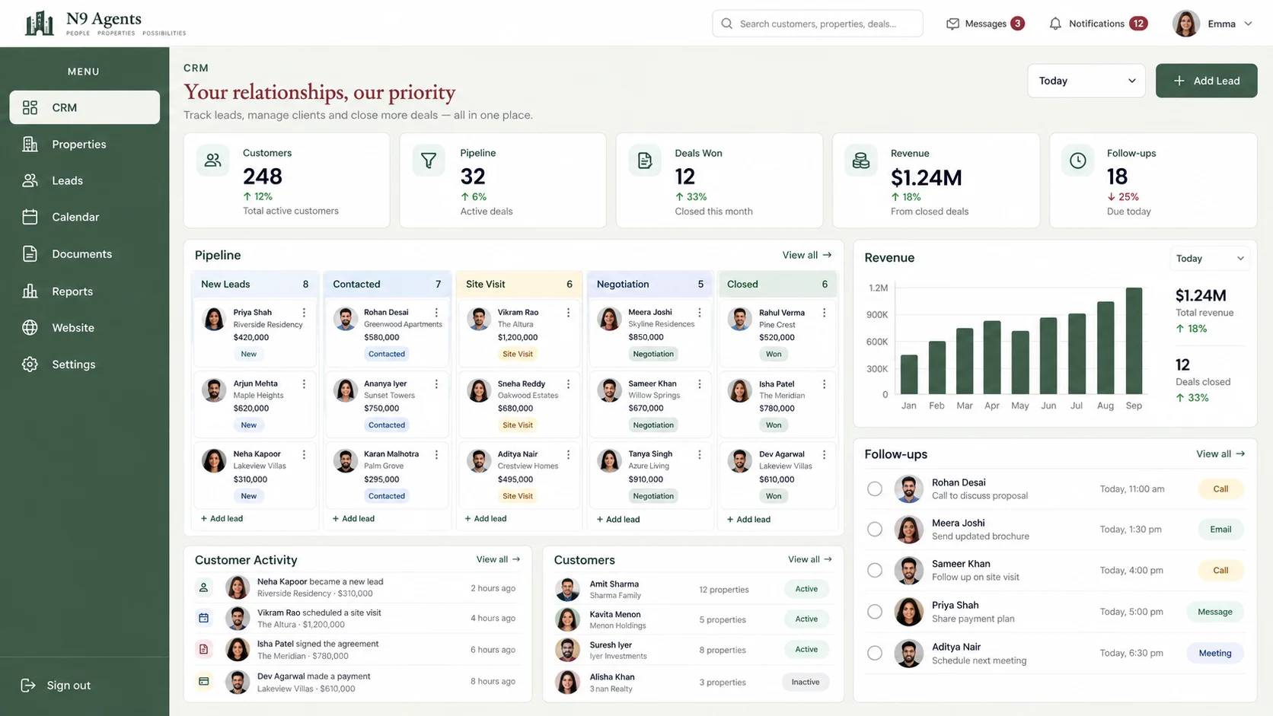Open three-dot menu on Rahul Verma card

(x=824, y=313)
